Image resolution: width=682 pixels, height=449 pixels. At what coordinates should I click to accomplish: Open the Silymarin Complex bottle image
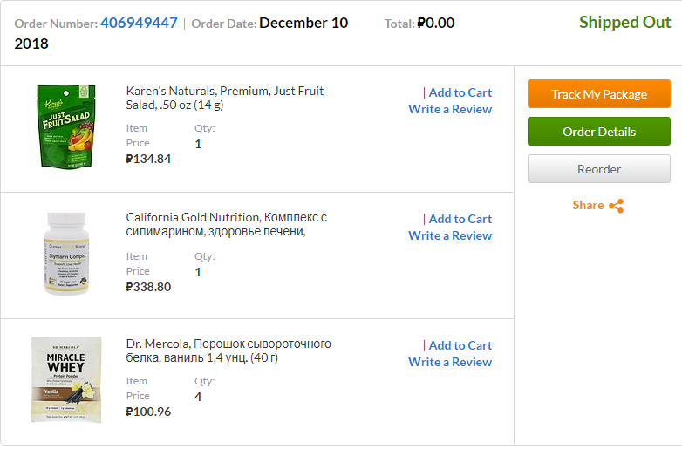[x=66, y=254]
